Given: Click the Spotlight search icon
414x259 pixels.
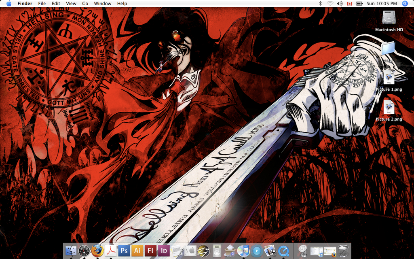Looking at the screenshot, I should 405,4.
